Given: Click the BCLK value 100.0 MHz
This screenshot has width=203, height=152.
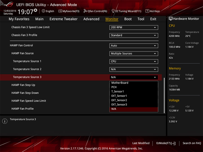Looking at the screenshot, I should click(175, 47).
